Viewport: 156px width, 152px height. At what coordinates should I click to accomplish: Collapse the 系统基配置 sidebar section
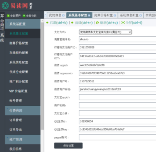click(x=23, y=24)
